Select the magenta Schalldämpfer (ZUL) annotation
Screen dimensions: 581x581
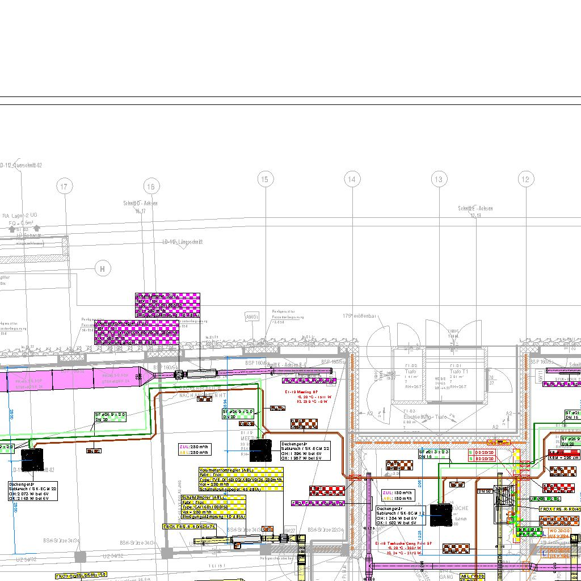167,305
